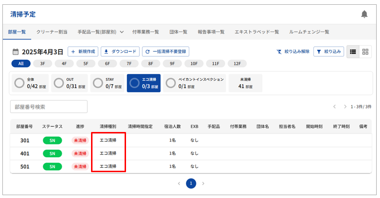The height and width of the screenshot is (198, 380).
Task: Switch to list view layout icon
Action: (x=353, y=52)
